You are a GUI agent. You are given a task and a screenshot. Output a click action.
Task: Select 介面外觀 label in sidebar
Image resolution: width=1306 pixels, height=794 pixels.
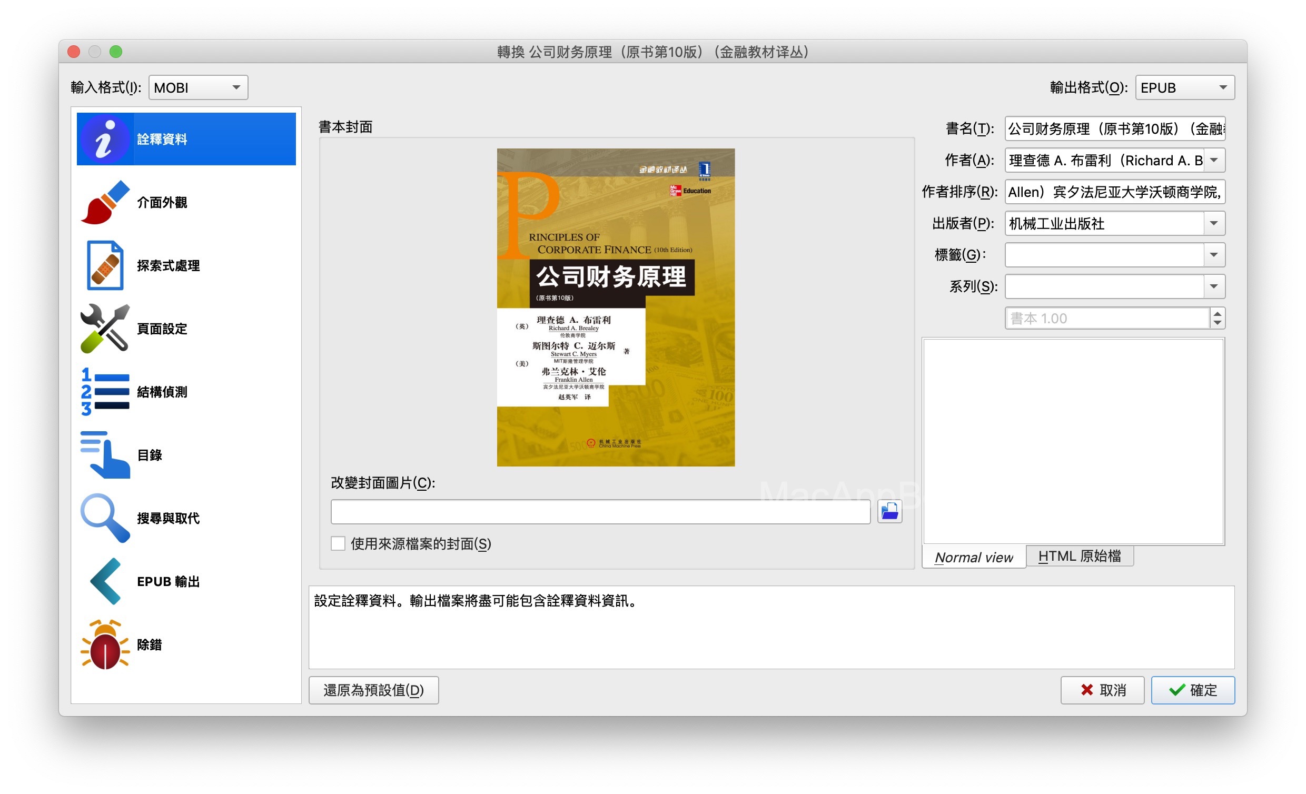click(162, 203)
